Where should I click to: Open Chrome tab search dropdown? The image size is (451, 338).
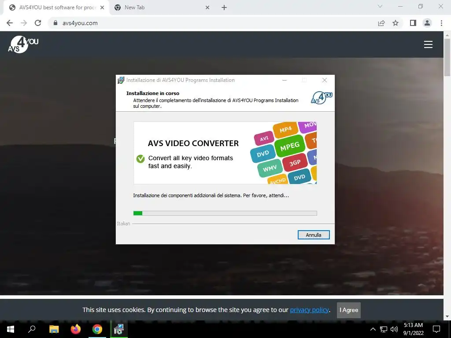[380, 6]
